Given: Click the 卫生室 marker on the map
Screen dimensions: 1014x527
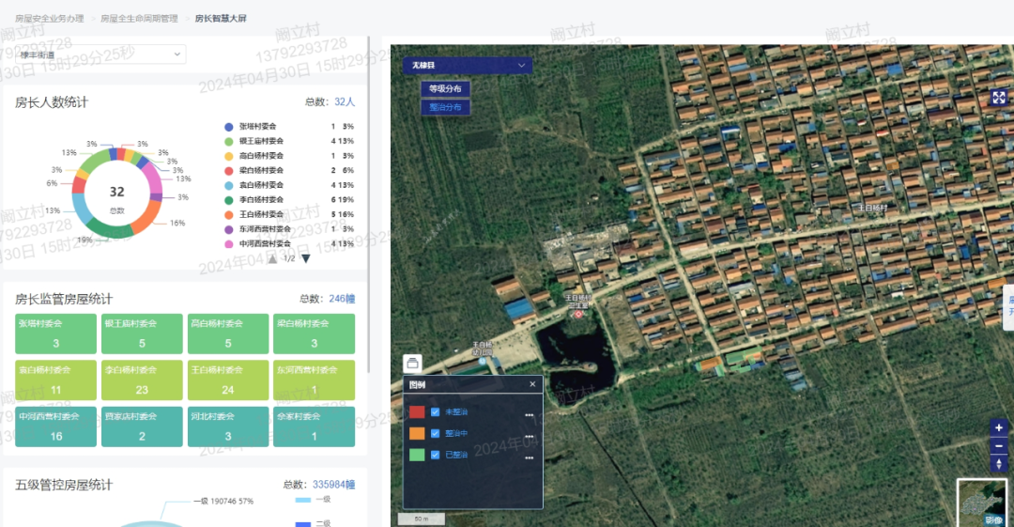Looking at the screenshot, I should coord(578,314).
